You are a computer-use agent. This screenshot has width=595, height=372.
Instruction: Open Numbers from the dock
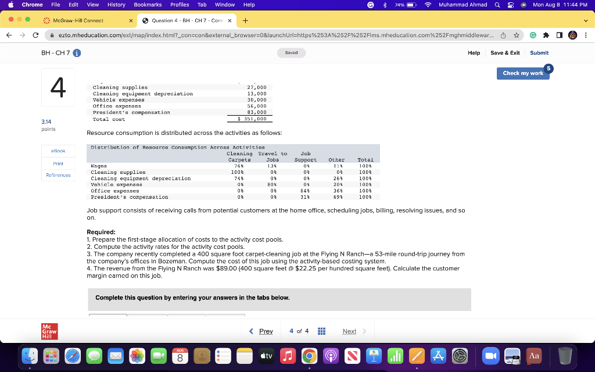coord(396,356)
